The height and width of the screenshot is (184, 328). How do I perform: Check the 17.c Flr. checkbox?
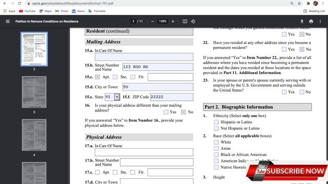point(133,172)
